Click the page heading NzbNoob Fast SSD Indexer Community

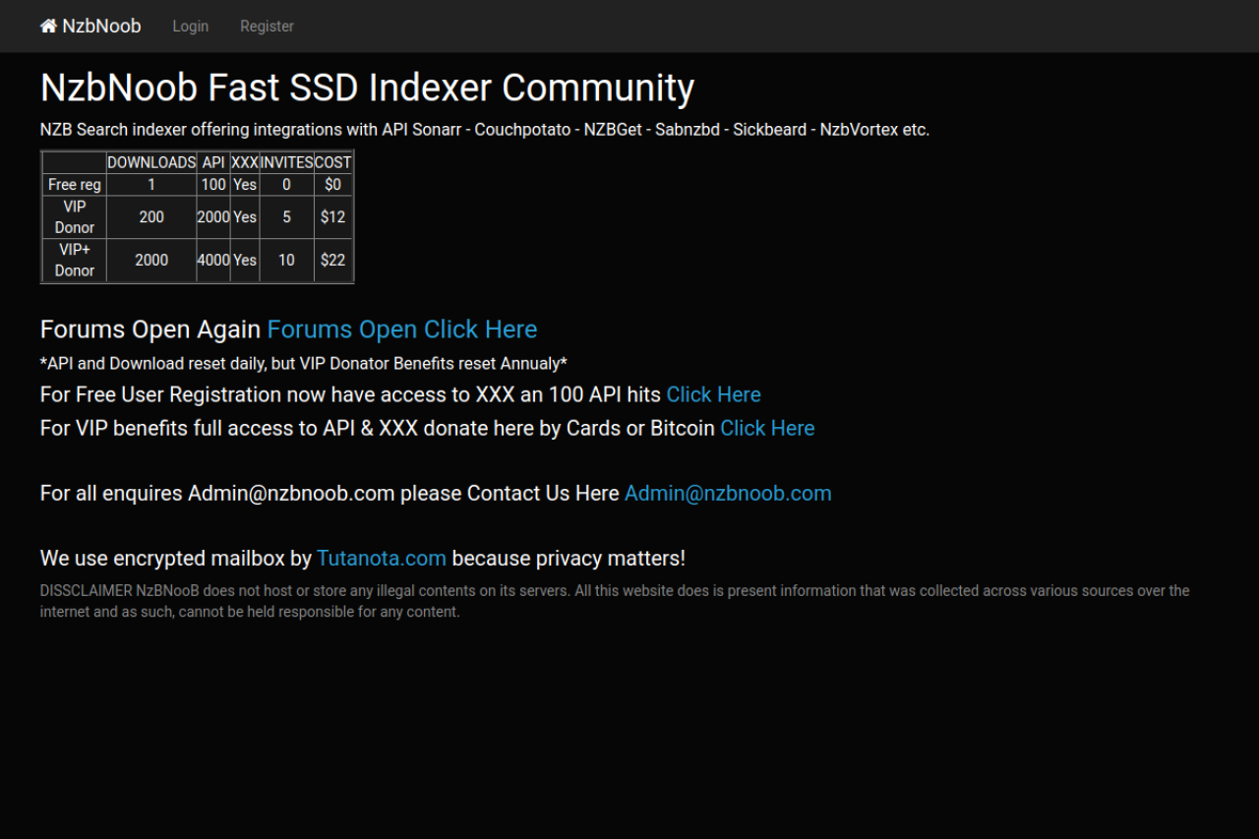(367, 88)
